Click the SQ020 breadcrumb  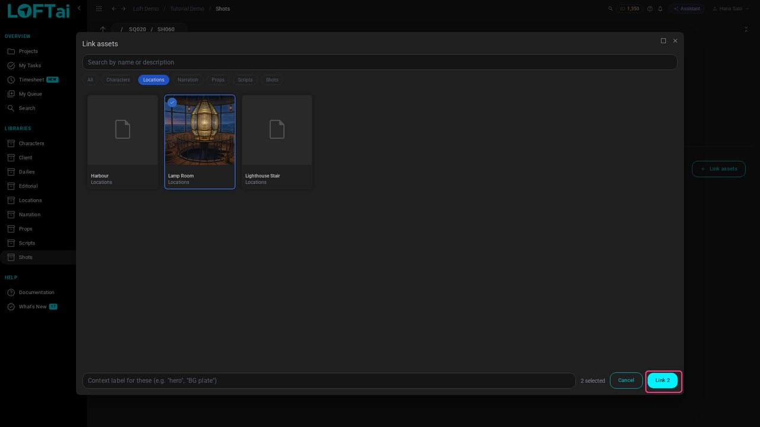click(137, 29)
